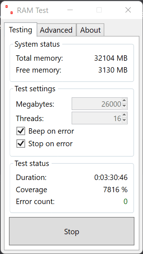Click the Error count value 0
This screenshot has width=143, height=254.
pos(125,202)
